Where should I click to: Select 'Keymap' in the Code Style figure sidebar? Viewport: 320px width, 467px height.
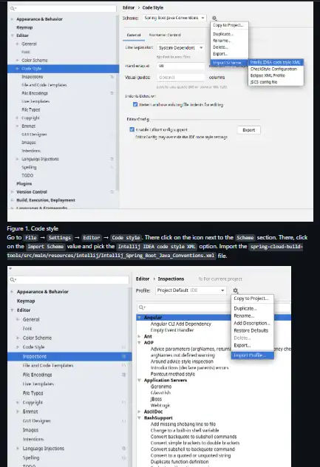point(24,27)
